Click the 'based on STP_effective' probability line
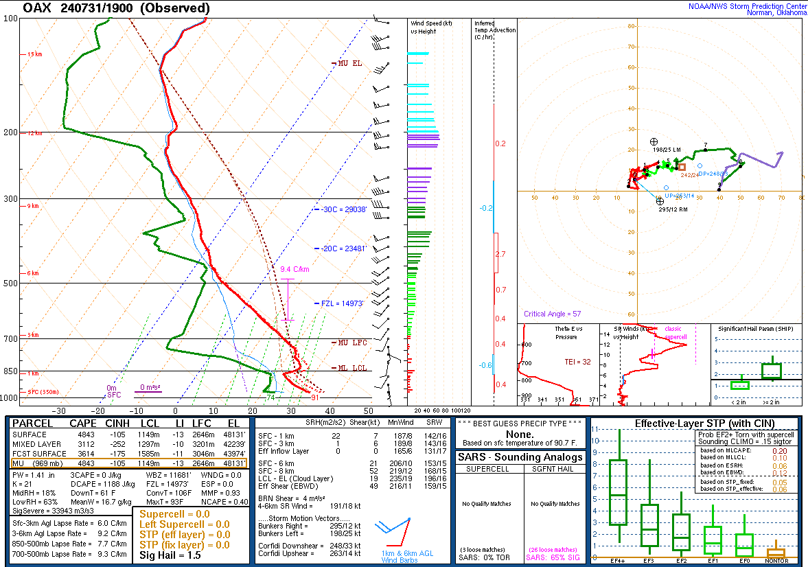Screen dimensions: 808x567 (x=743, y=489)
